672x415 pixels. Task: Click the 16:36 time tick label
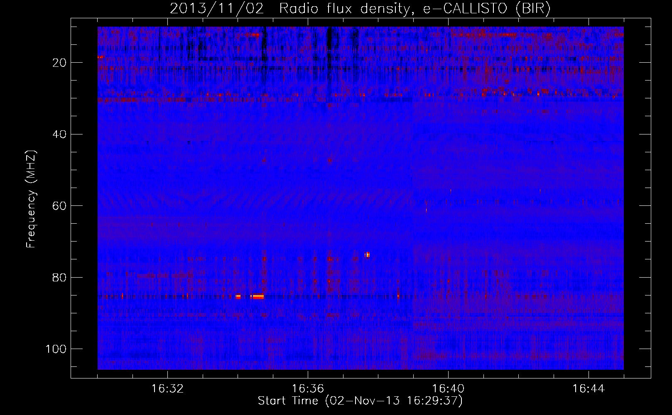pyautogui.click(x=308, y=389)
